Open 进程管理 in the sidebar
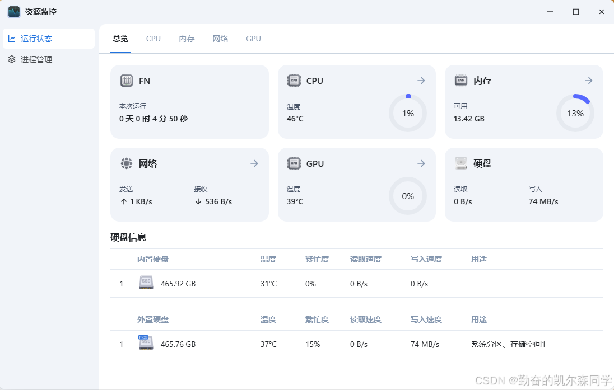The width and height of the screenshot is (614, 390). click(49, 59)
